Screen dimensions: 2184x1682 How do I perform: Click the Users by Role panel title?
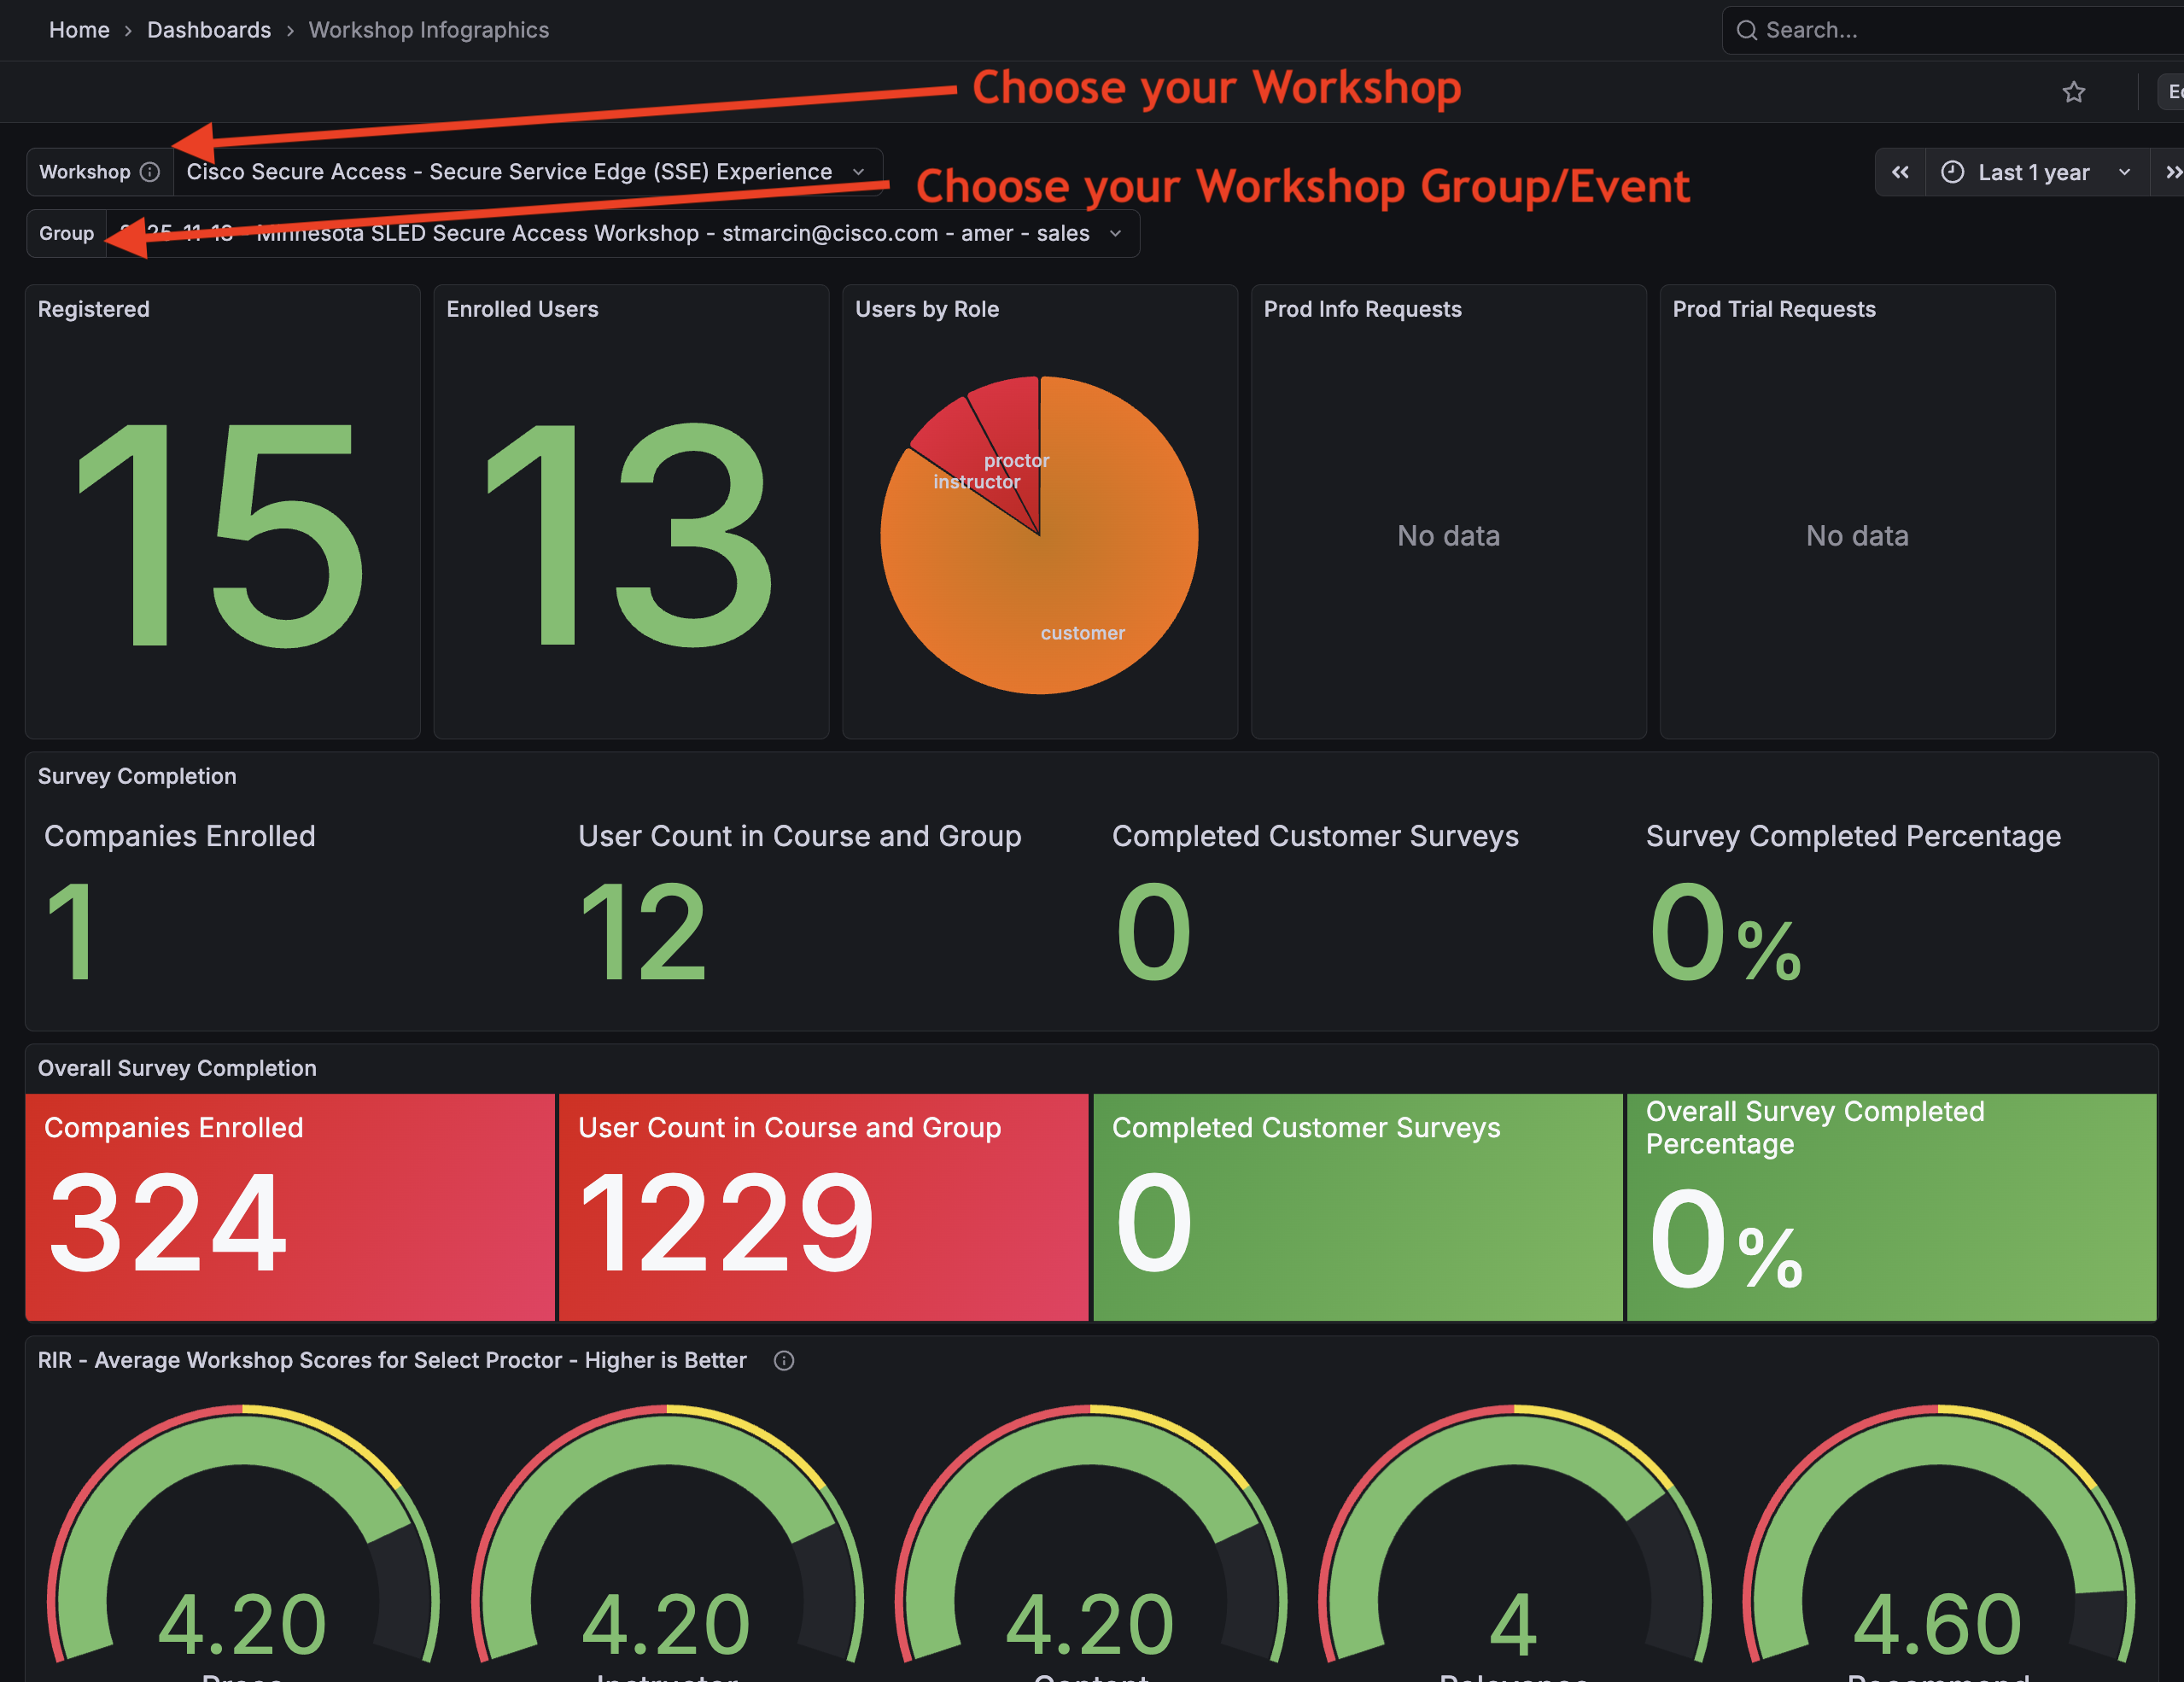(x=926, y=309)
